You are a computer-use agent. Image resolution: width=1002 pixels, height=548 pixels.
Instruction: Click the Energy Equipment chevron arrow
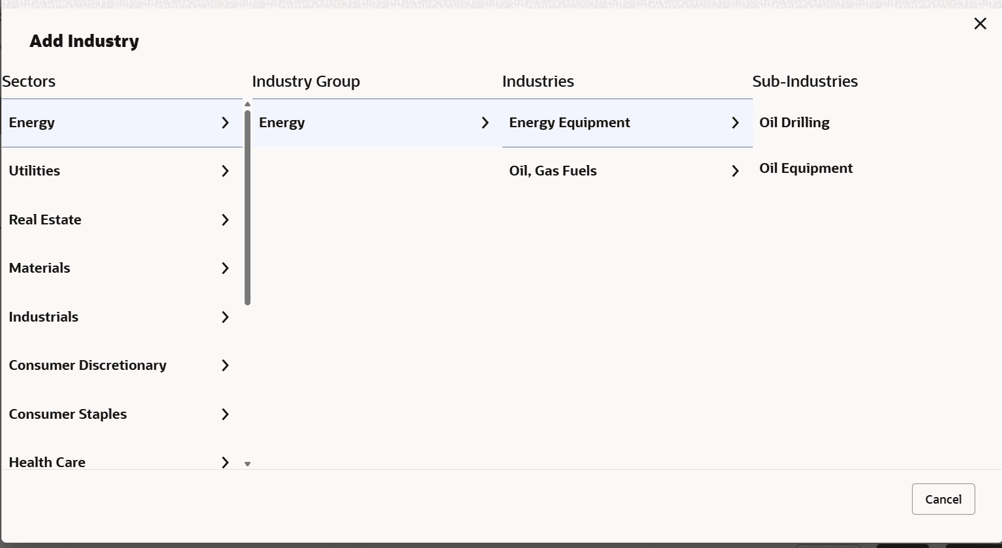735,123
